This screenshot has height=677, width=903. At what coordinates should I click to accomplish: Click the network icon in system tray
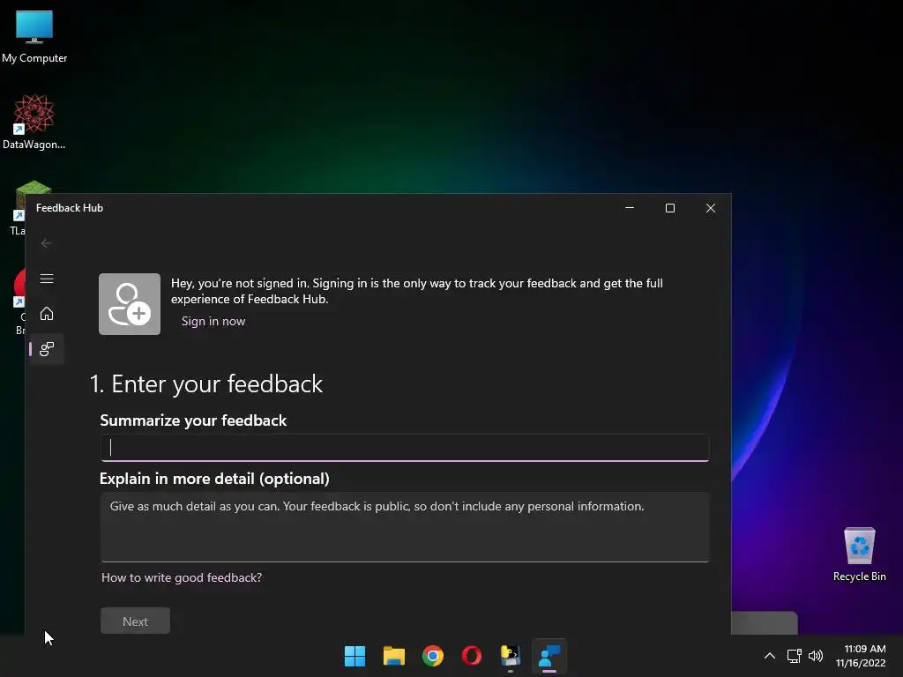pyautogui.click(x=795, y=656)
